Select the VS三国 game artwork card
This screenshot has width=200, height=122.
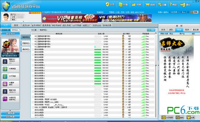click(x=10, y=46)
